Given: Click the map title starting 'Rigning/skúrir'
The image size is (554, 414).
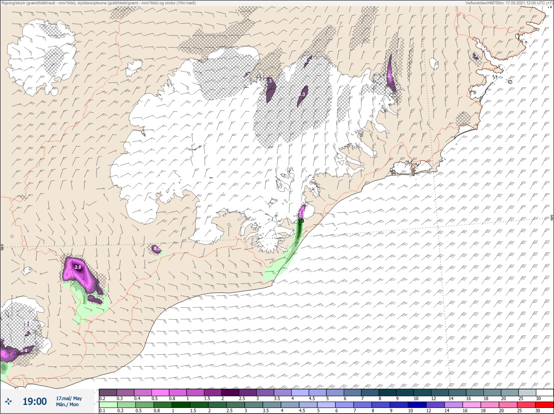Looking at the screenshot, I should [x=98, y=3].
